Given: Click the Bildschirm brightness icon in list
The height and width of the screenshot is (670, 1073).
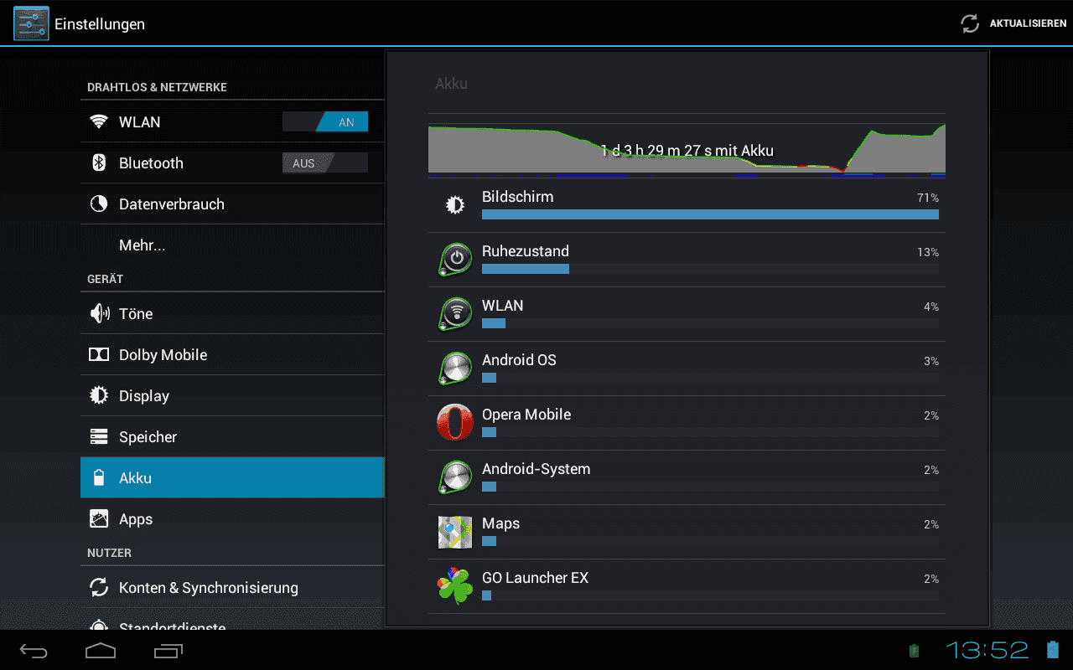Looking at the screenshot, I should 455,205.
